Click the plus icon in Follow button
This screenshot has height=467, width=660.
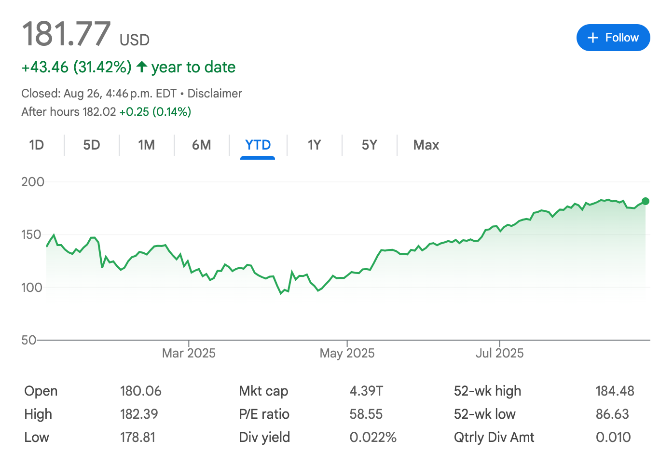(593, 38)
